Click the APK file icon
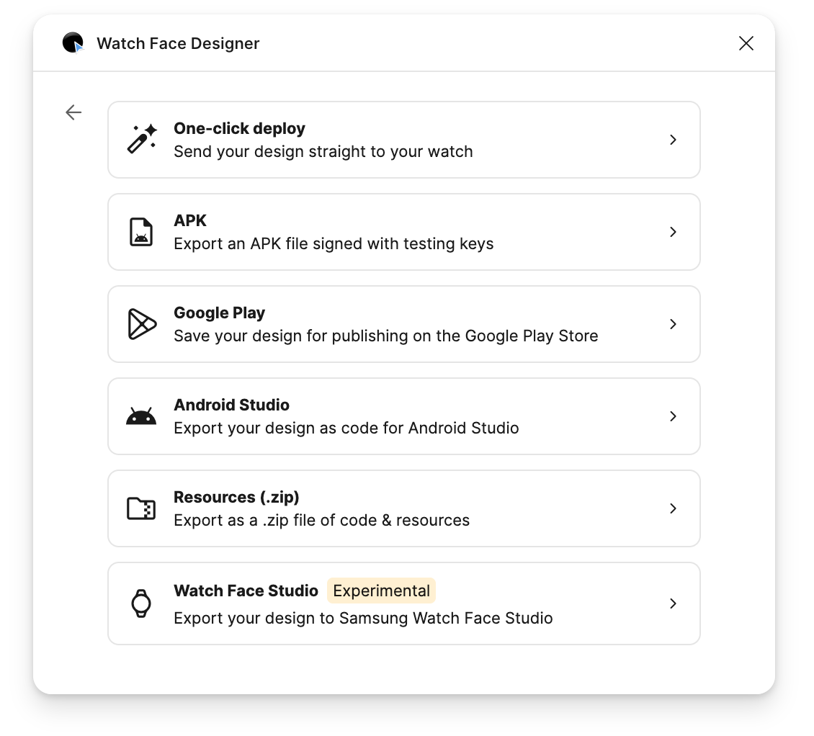The width and height of the screenshot is (814, 736). click(141, 231)
